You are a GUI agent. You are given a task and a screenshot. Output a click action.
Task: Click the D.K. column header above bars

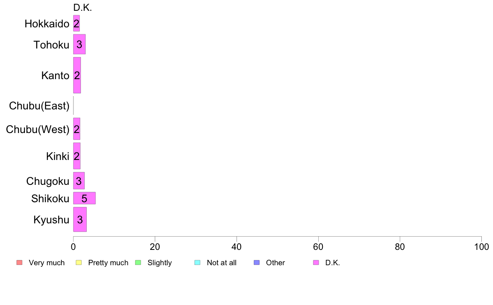coord(83,8)
